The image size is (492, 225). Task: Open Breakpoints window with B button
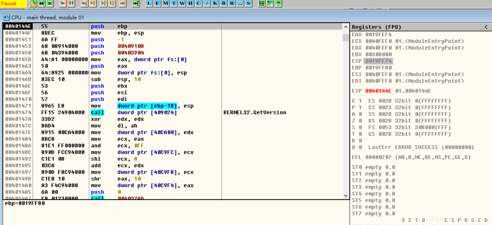pos(224,3)
